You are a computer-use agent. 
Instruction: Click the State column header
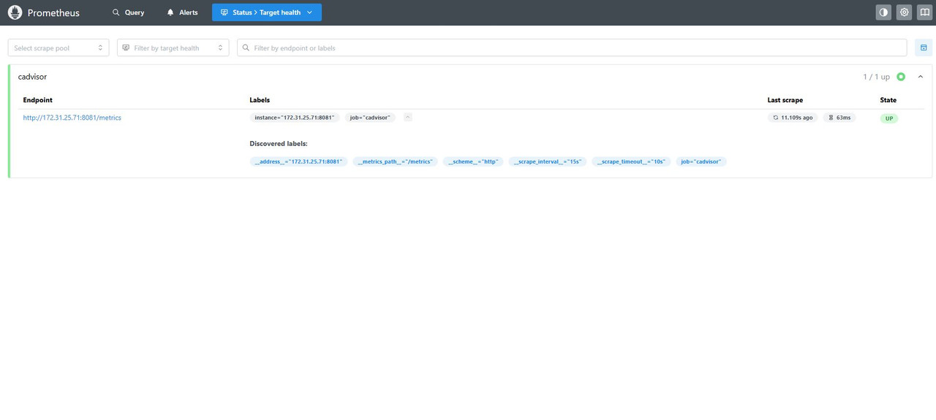pos(888,100)
